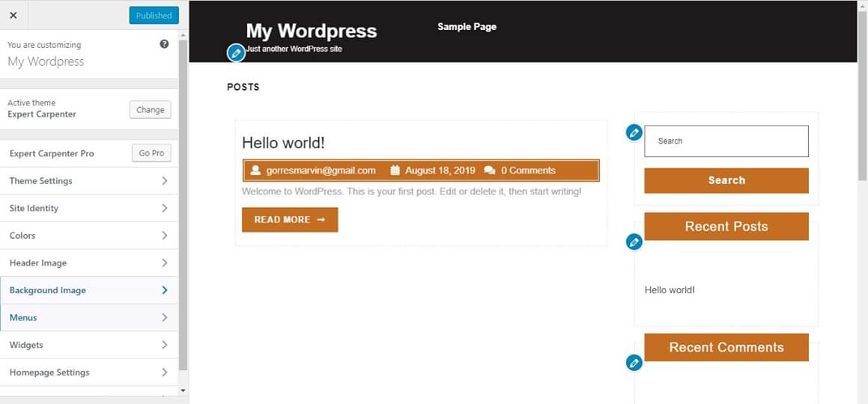Viewport: 868px width, 404px height.
Task: Click the sidebar panel scrollbar down arrow
Action: (183, 391)
